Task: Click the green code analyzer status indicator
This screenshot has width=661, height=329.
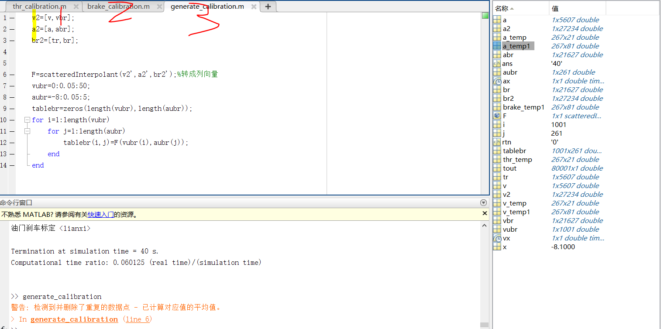Action: point(485,16)
